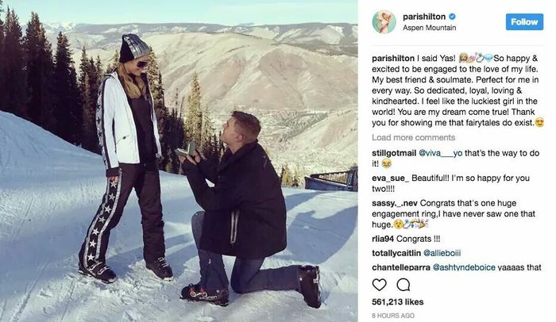Screen dimensions: 556x322
Task: Open the rlia94 commenter profile
Action: point(383,239)
